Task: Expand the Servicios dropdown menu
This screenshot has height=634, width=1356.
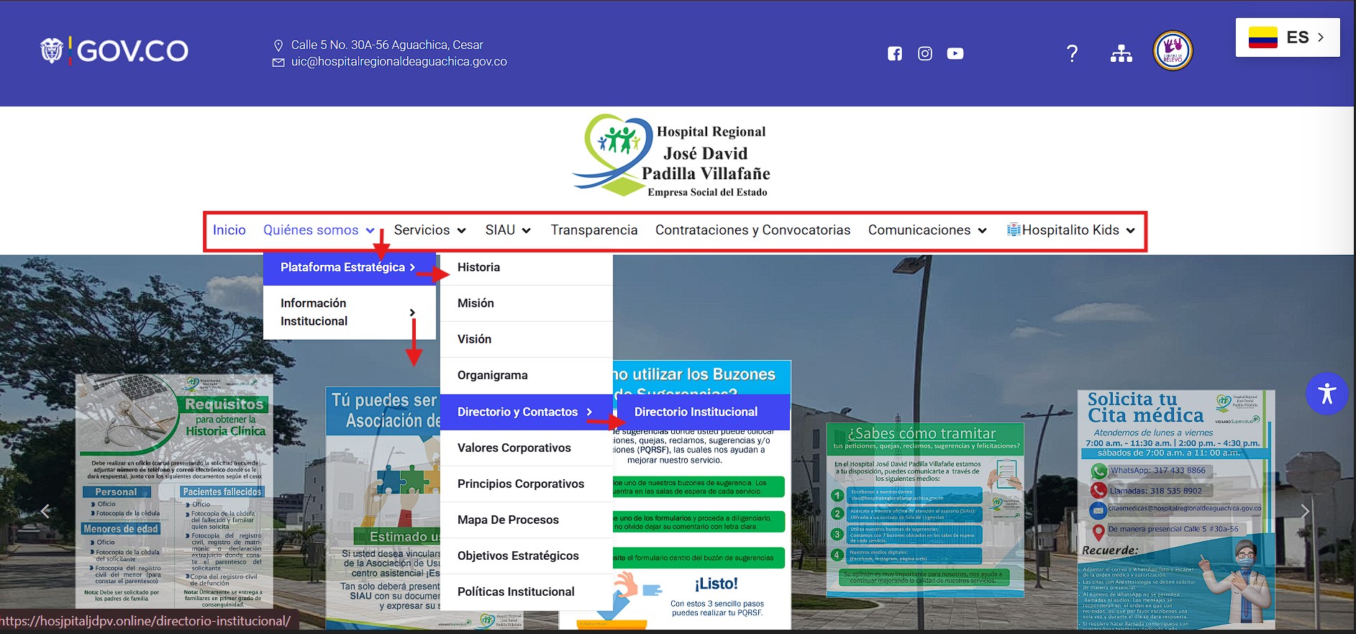Action: click(429, 230)
